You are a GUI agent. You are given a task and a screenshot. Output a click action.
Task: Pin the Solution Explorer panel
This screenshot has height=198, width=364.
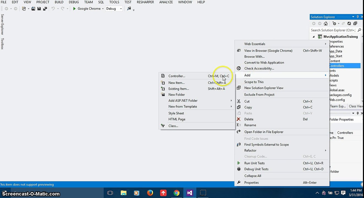click(x=358, y=17)
